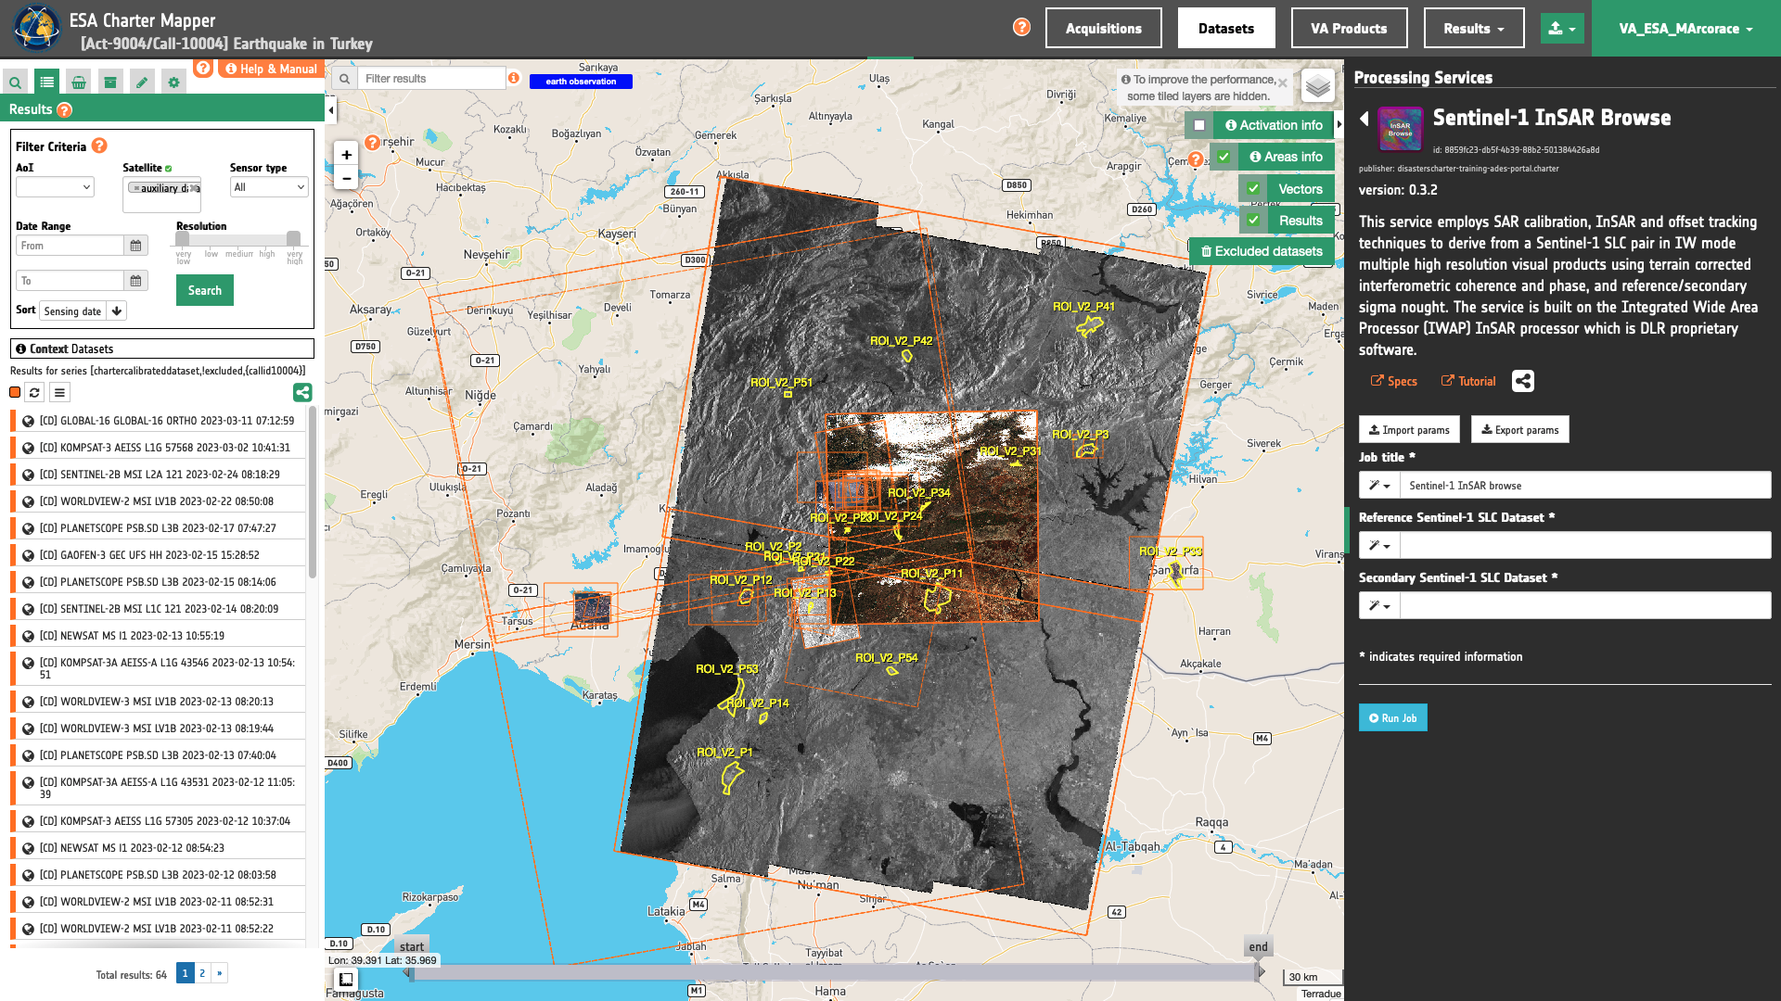Open the To date calendar picker
Screen dimensions: 1781x1001
tap(136, 281)
